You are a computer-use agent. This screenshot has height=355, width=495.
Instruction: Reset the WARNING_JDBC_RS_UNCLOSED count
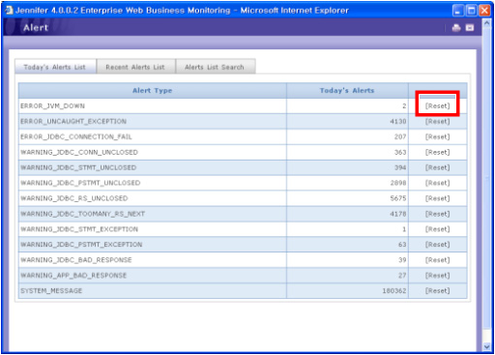[x=437, y=198]
